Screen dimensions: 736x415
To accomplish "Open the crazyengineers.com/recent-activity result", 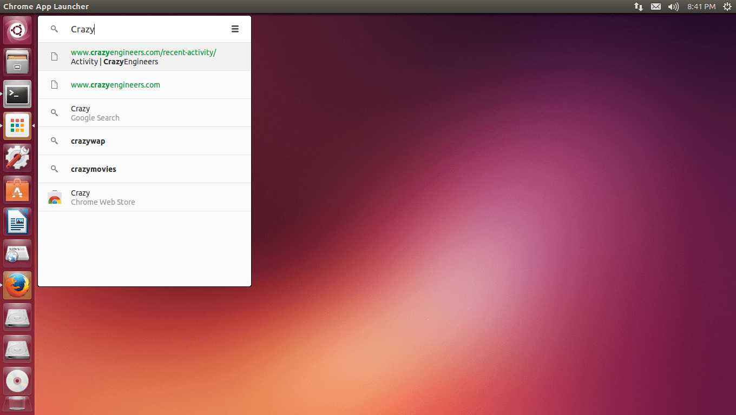I will point(144,57).
